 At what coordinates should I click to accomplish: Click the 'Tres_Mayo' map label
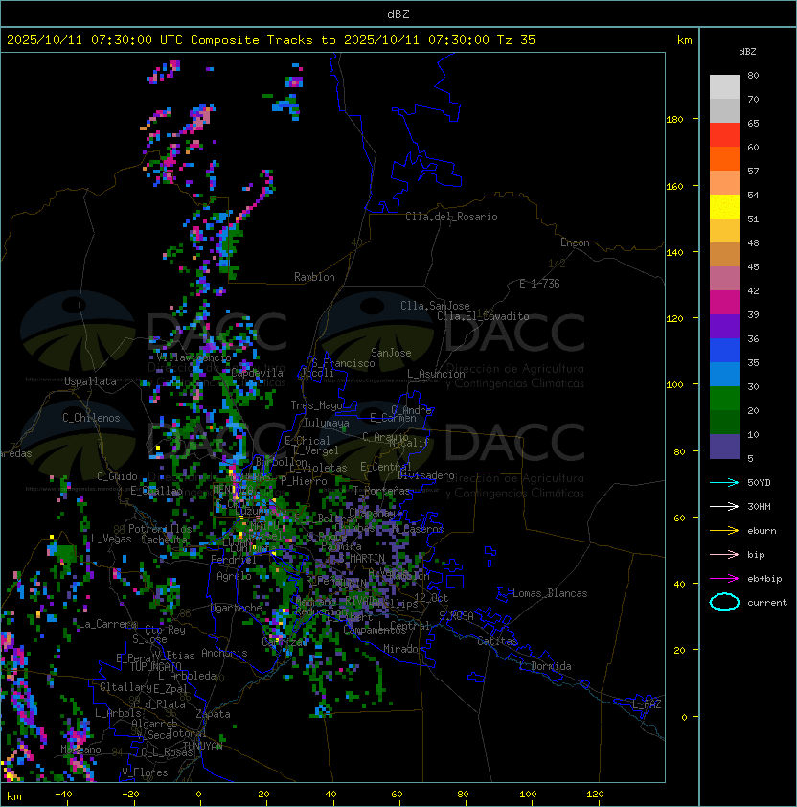[316, 405]
